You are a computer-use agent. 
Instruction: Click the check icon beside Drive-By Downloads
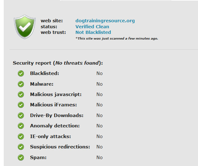tap(21, 115)
